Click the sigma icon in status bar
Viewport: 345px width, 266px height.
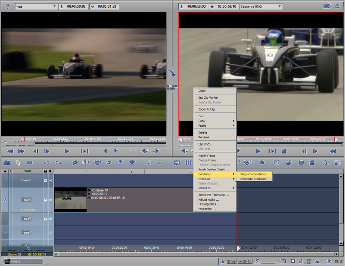click(257, 261)
